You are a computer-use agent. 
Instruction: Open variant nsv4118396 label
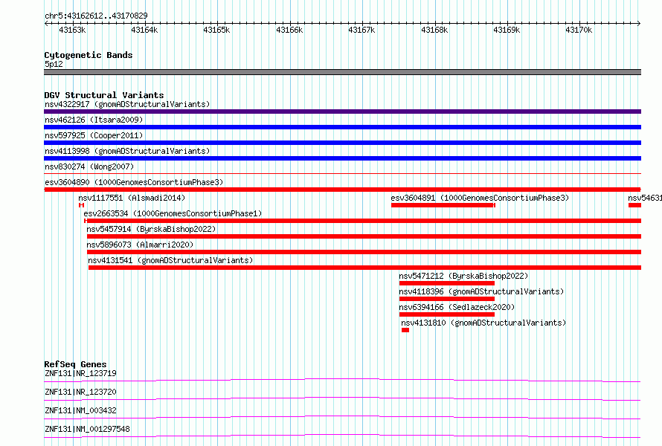pyautogui.click(x=481, y=291)
